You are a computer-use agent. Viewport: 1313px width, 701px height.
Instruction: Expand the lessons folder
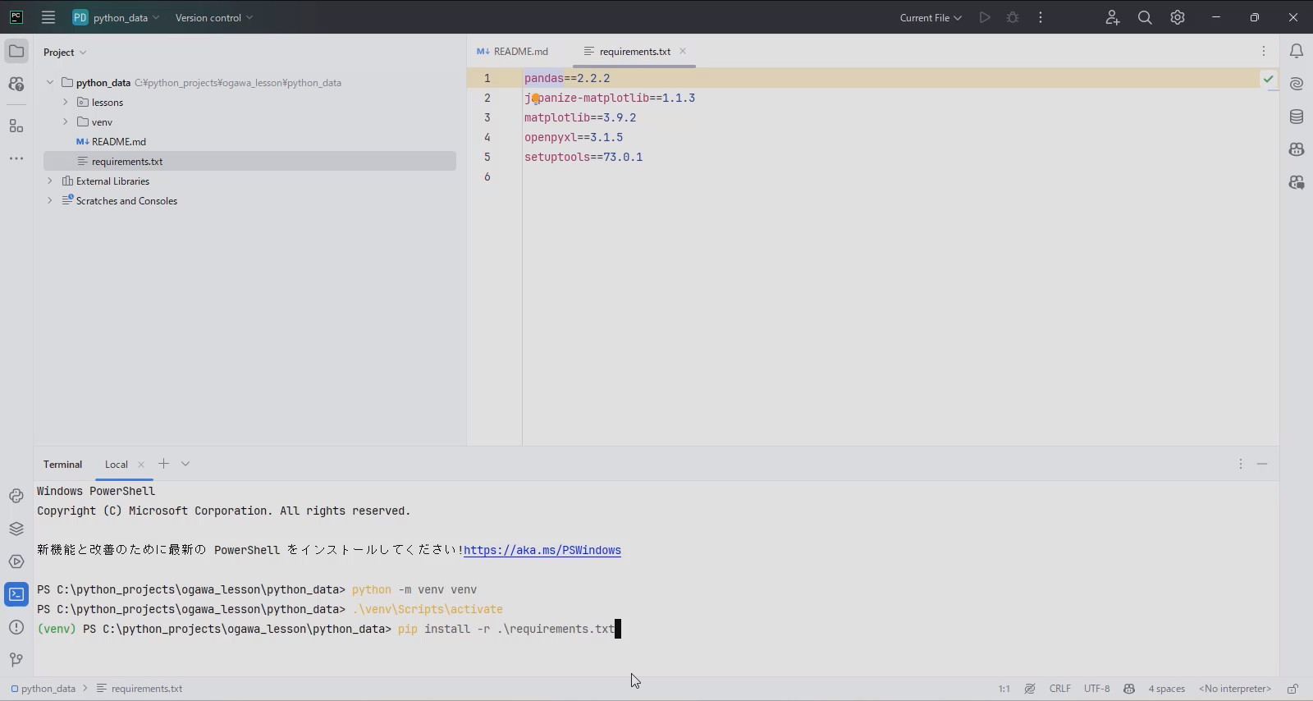pyautogui.click(x=66, y=102)
